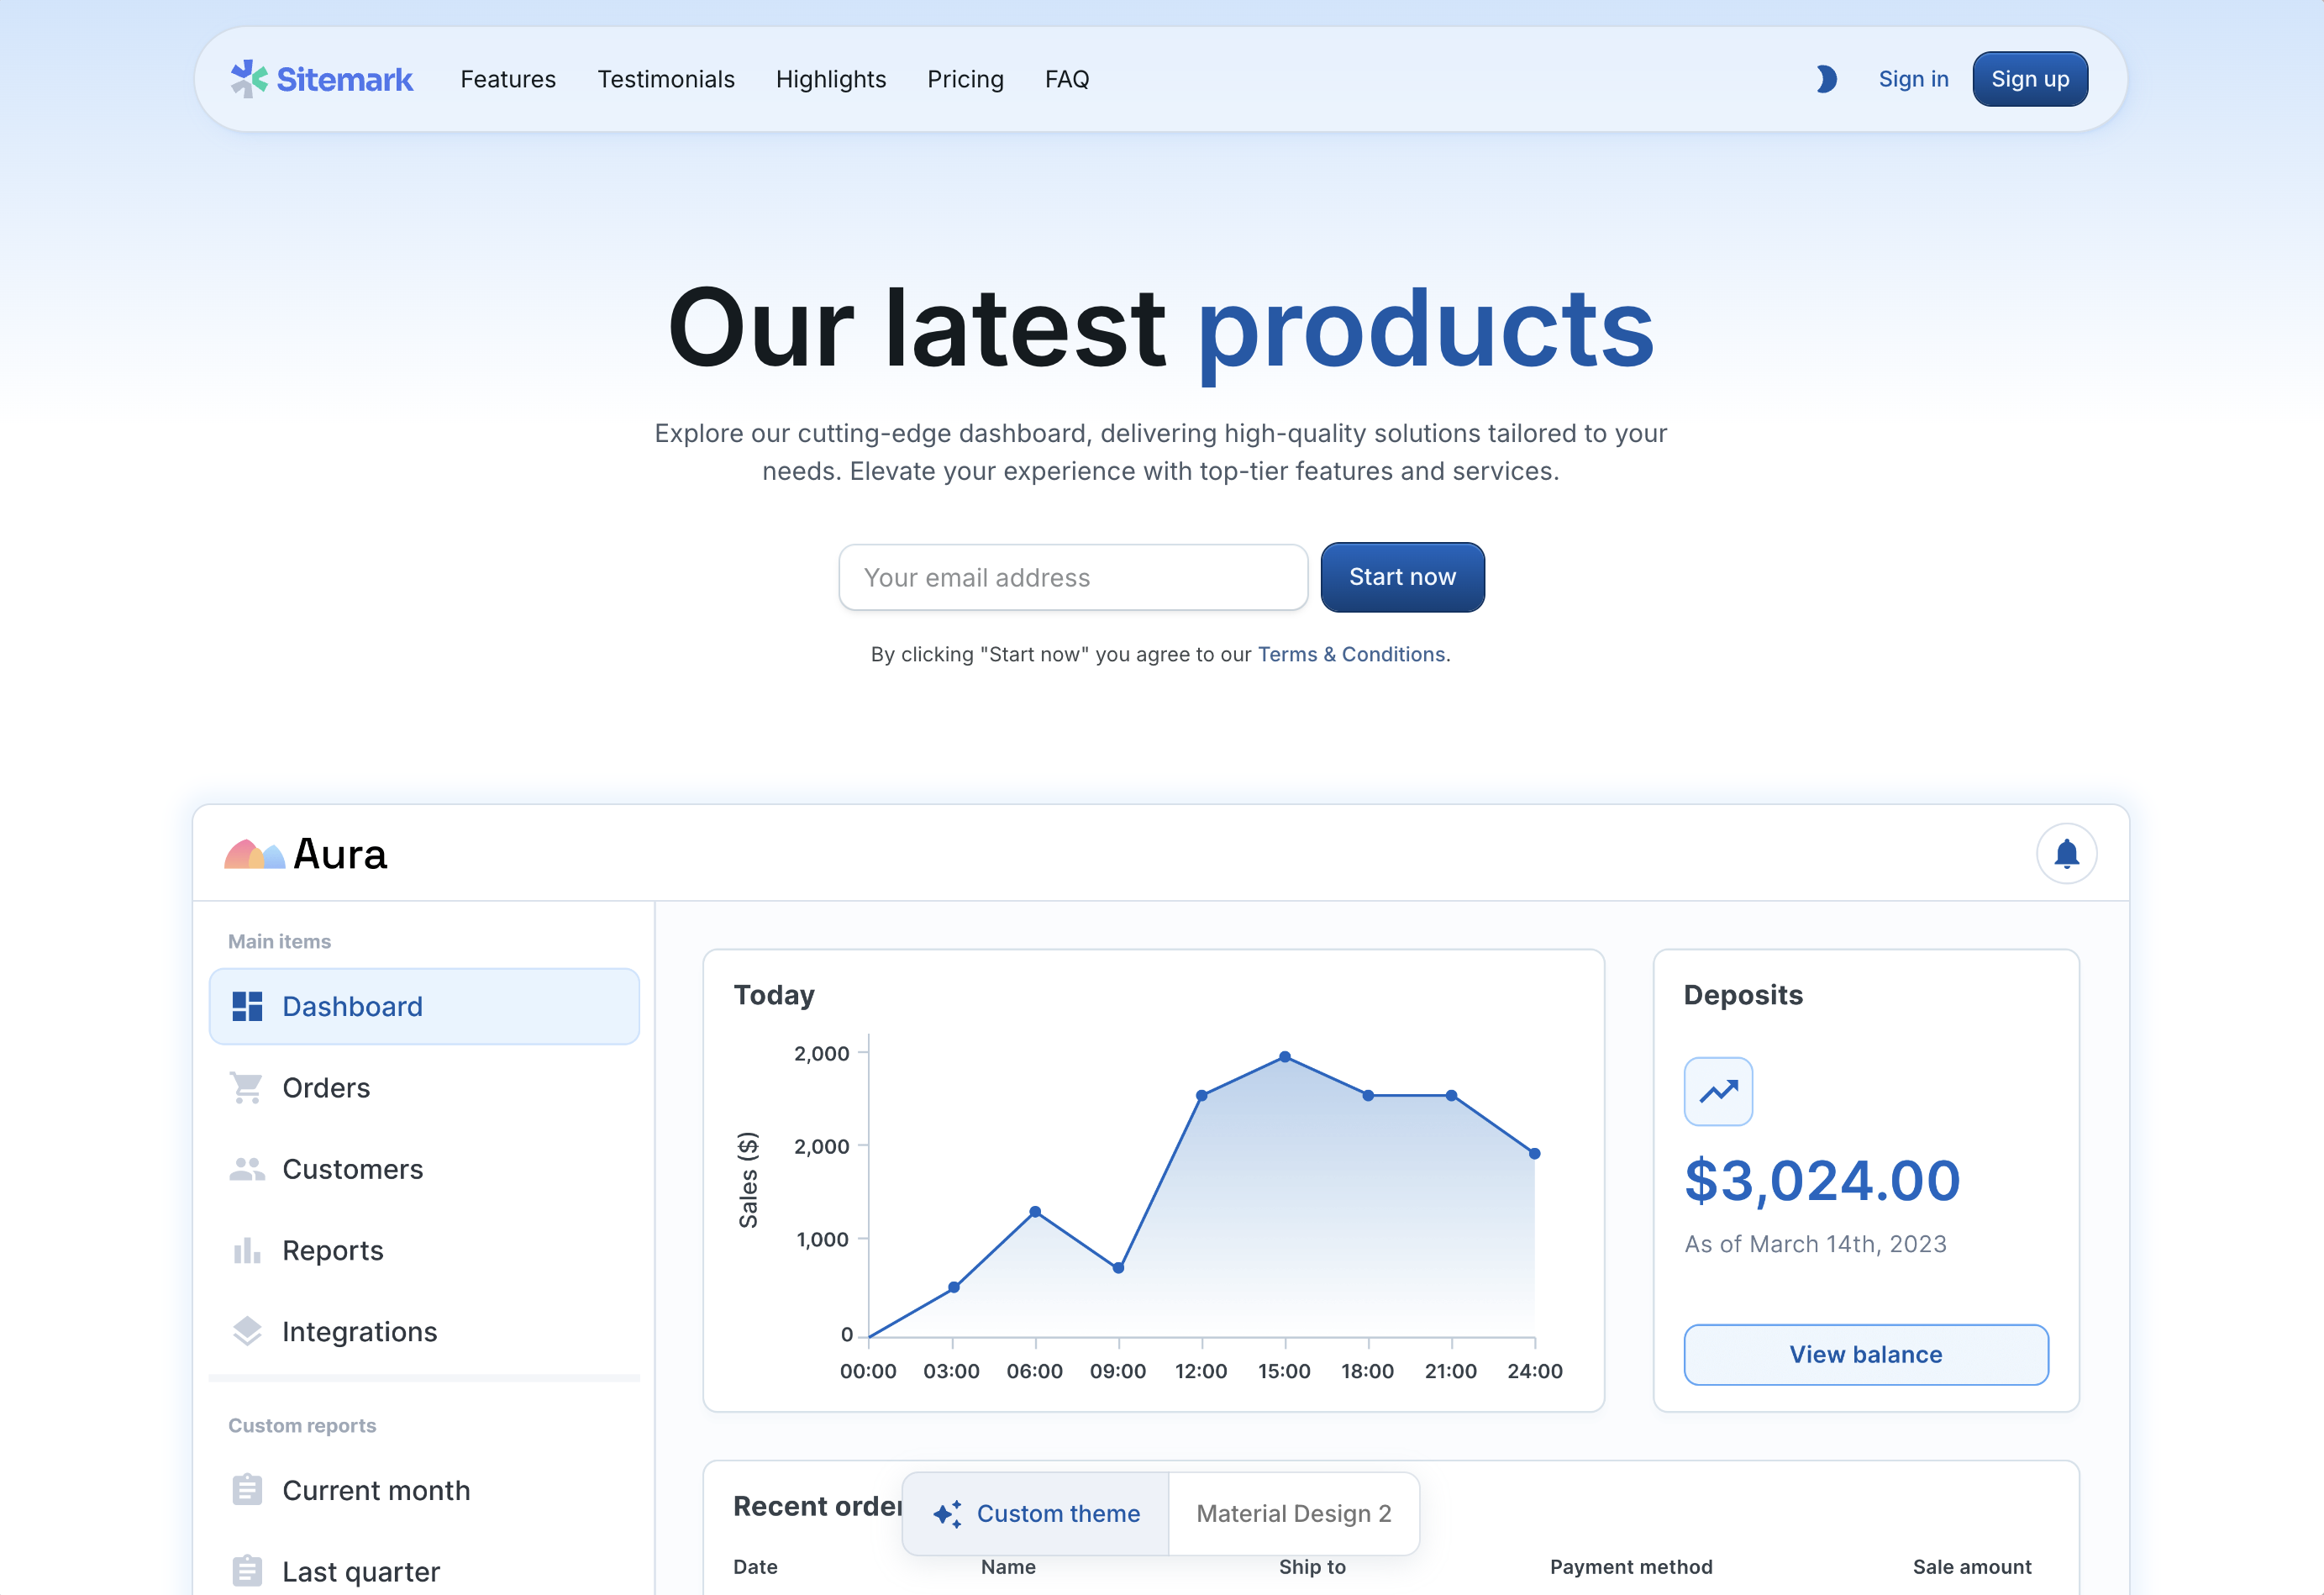Screen dimensions: 2324x1595
Task: Click the email address input field
Action: (x=1073, y=577)
